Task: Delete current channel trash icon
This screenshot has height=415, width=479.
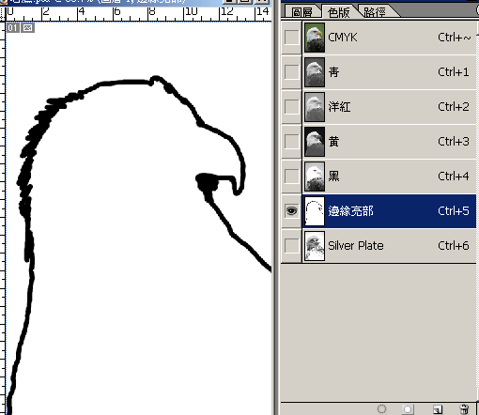Action: (x=464, y=409)
